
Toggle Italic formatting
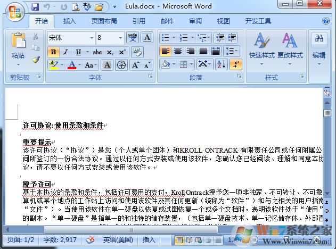66,52
